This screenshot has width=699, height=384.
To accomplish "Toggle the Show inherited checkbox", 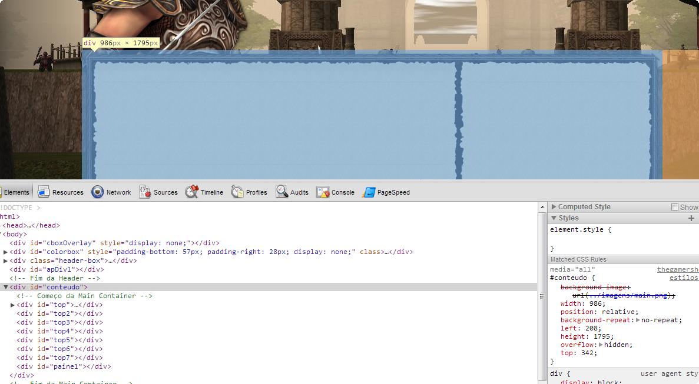I will tap(675, 207).
